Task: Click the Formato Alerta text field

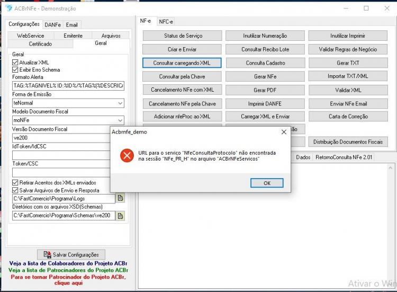Action: tap(68, 86)
